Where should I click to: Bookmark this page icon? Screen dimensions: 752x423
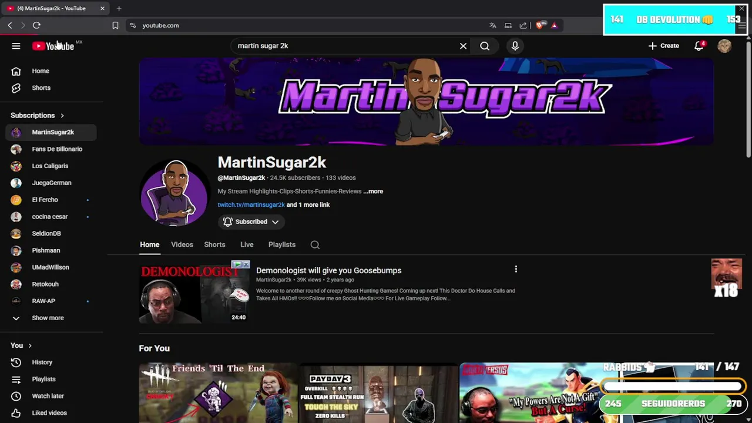(115, 25)
